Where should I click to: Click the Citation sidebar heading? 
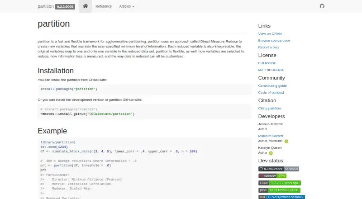267,100
